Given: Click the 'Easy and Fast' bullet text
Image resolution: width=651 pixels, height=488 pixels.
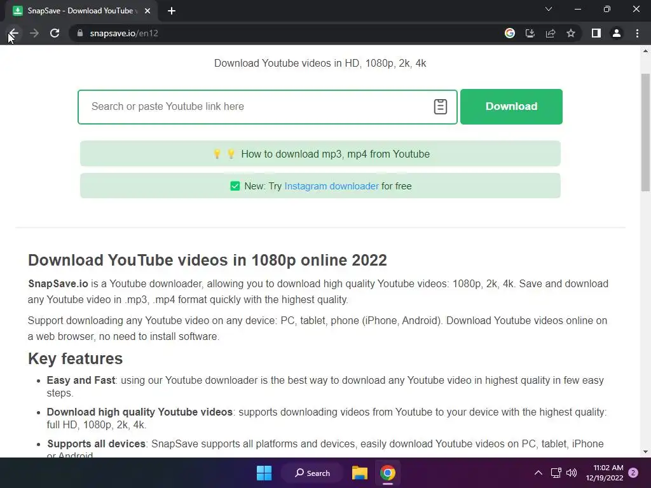Looking at the screenshot, I should tap(81, 380).
